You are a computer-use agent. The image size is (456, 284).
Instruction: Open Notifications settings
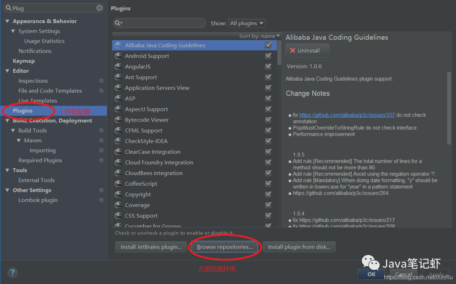click(x=35, y=51)
